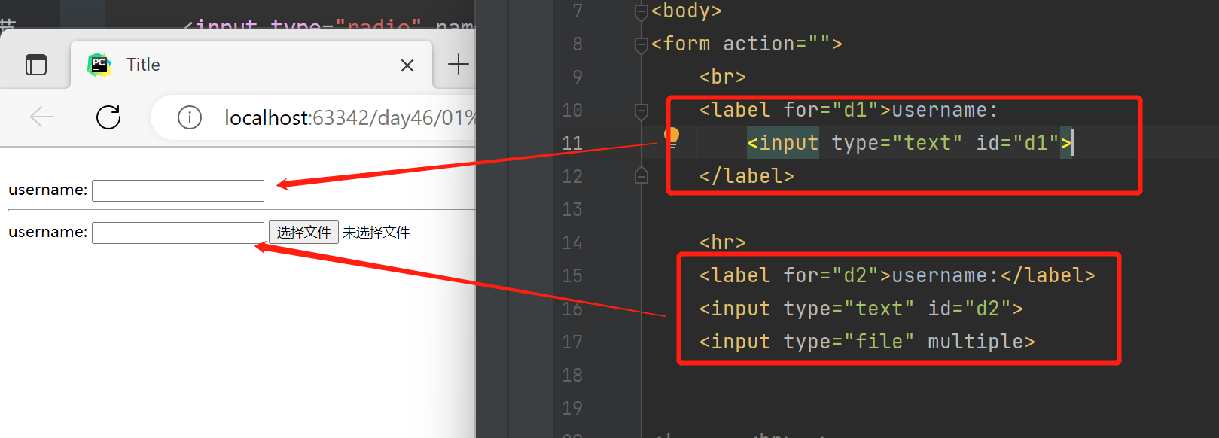Collapse the label fold marker on line 10
This screenshot has width=1219, height=438.
[641, 111]
